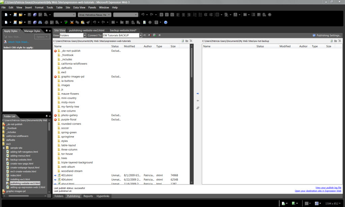Select woodland-stream folder in local pane

coord(72,171)
